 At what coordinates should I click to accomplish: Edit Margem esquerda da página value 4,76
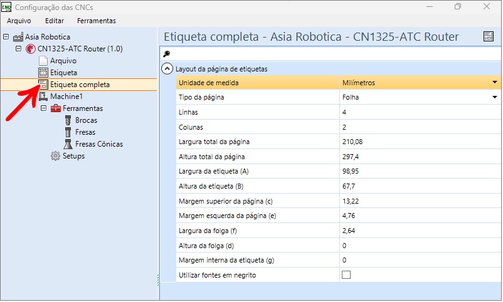(x=420, y=216)
